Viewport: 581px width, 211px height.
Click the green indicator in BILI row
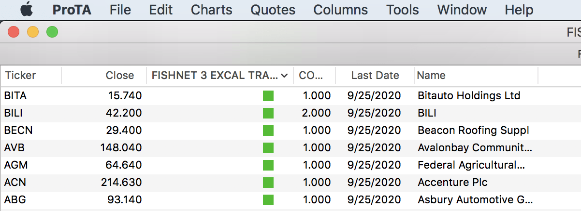point(268,113)
